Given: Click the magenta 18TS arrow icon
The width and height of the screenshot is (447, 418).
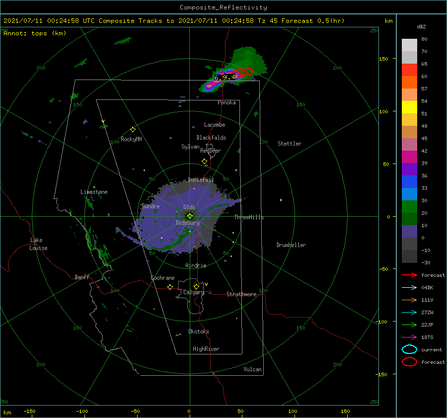Looking at the screenshot, I should click(x=409, y=337).
